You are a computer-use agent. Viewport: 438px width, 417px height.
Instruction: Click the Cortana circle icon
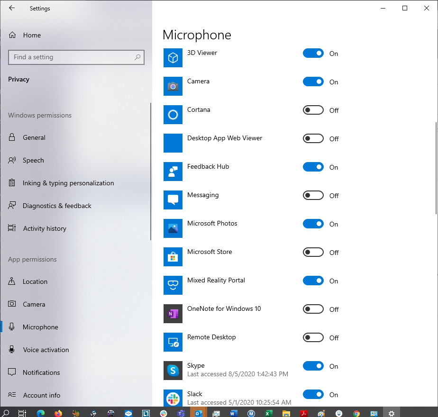(x=173, y=115)
